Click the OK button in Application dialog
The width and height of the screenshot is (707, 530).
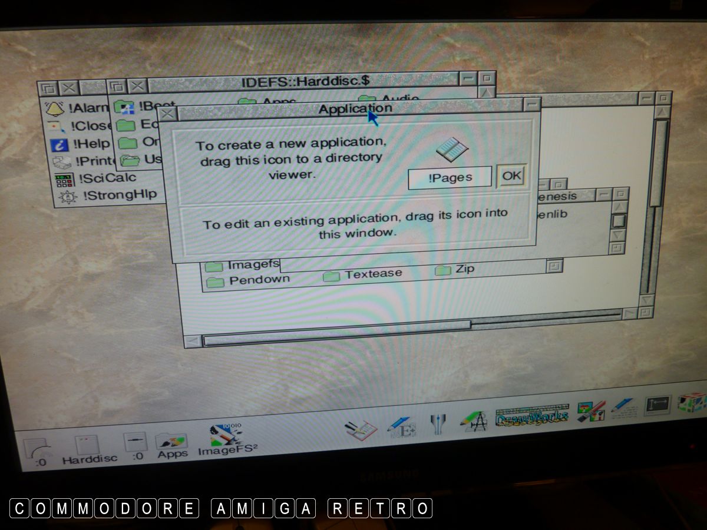511,176
